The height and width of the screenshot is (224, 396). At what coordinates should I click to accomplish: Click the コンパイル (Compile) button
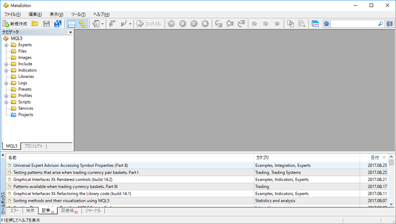click(x=149, y=24)
